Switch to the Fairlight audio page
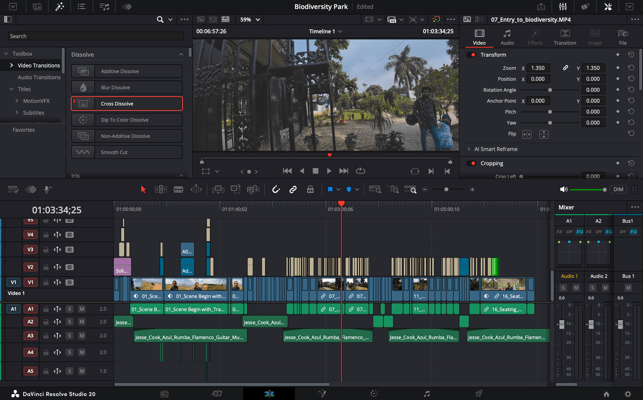This screenshot has width=643, height=400. click(x=427, y=394)
